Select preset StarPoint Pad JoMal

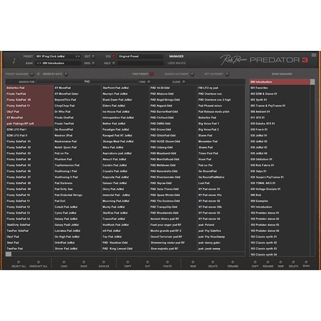tap(125, 88)
